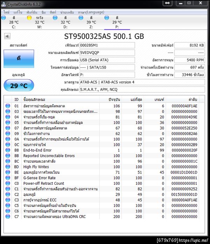Click the firmware field 0002BSM1
This screenshot has height=244, width=210.
[x=107, y=45]
